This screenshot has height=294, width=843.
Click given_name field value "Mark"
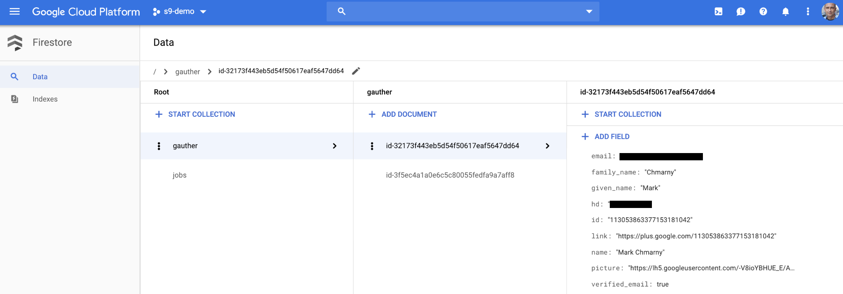tap(650, 188)
